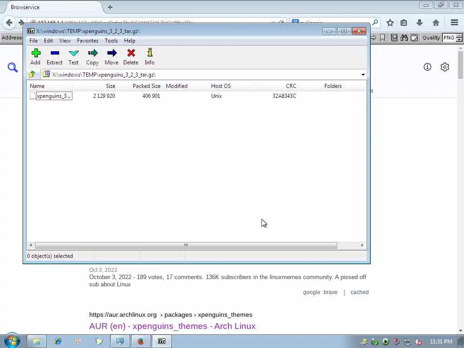Click the Extract toolbar icon
The width and height of the screenshot is (464, 348).
click(x=55, y=57)
